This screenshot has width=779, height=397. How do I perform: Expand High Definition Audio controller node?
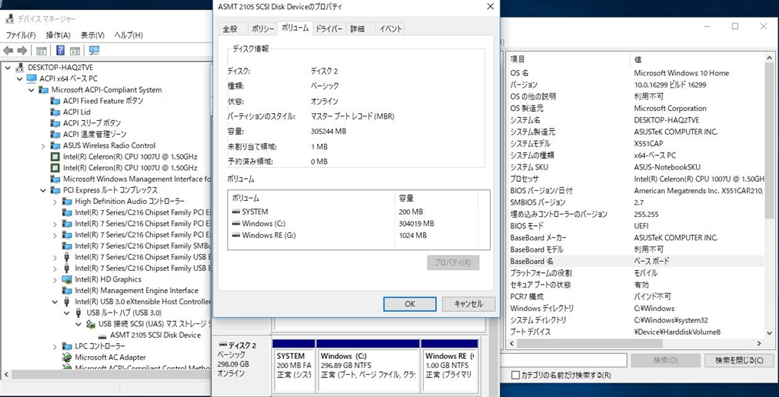(x=55, y=202)
